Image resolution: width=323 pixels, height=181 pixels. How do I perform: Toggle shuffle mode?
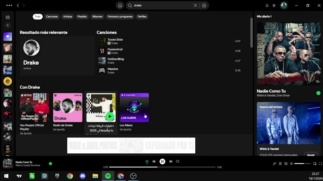(147, 161)
